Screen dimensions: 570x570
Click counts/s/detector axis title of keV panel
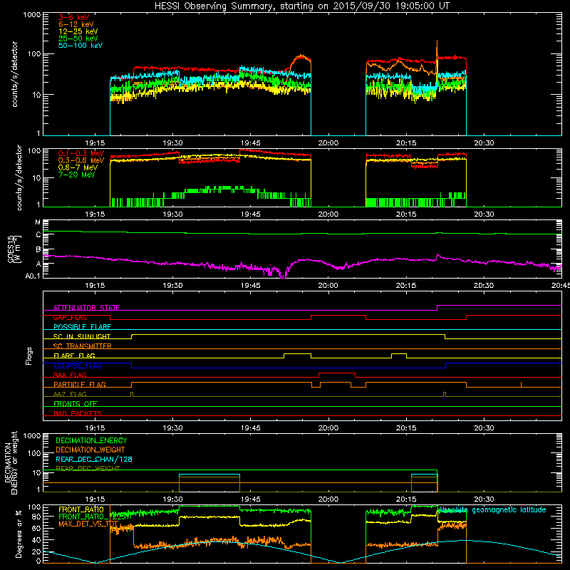[14, 74]
